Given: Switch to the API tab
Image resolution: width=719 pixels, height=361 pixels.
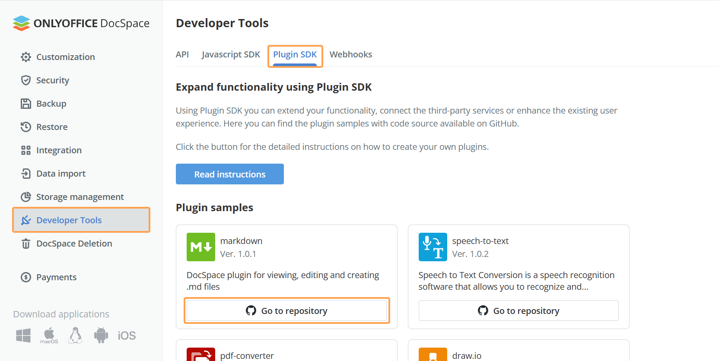Looking at the screenshot, I should point(182,54).
